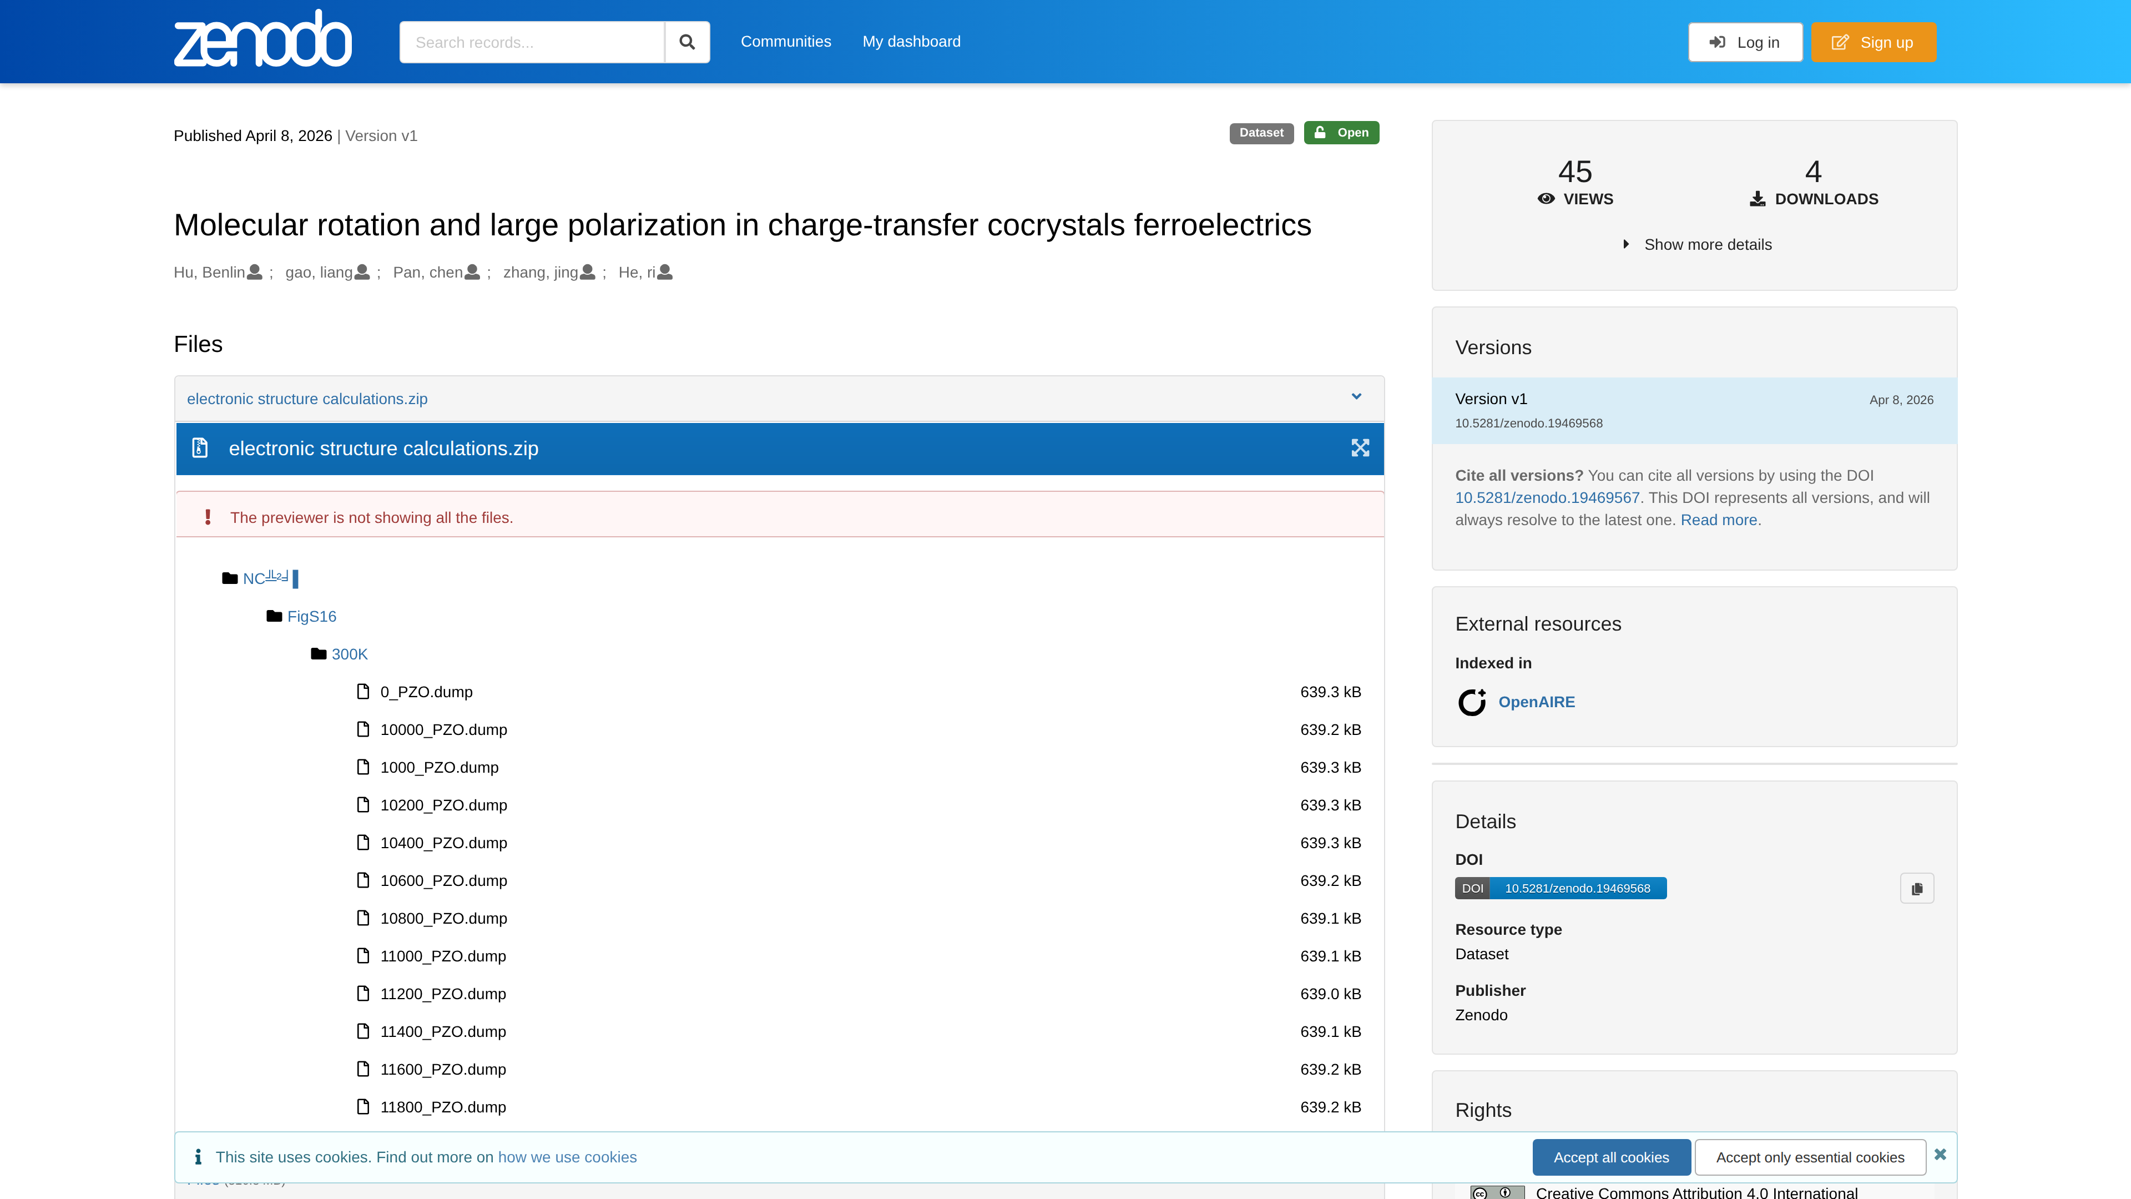The height and width of the screenshot is (1199, 2131).
Task: Click the OpenAIRE logo icon
Action: [x=1472, y=702]
